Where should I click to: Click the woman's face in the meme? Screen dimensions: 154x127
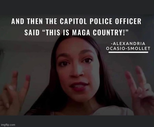pos(78,70)
